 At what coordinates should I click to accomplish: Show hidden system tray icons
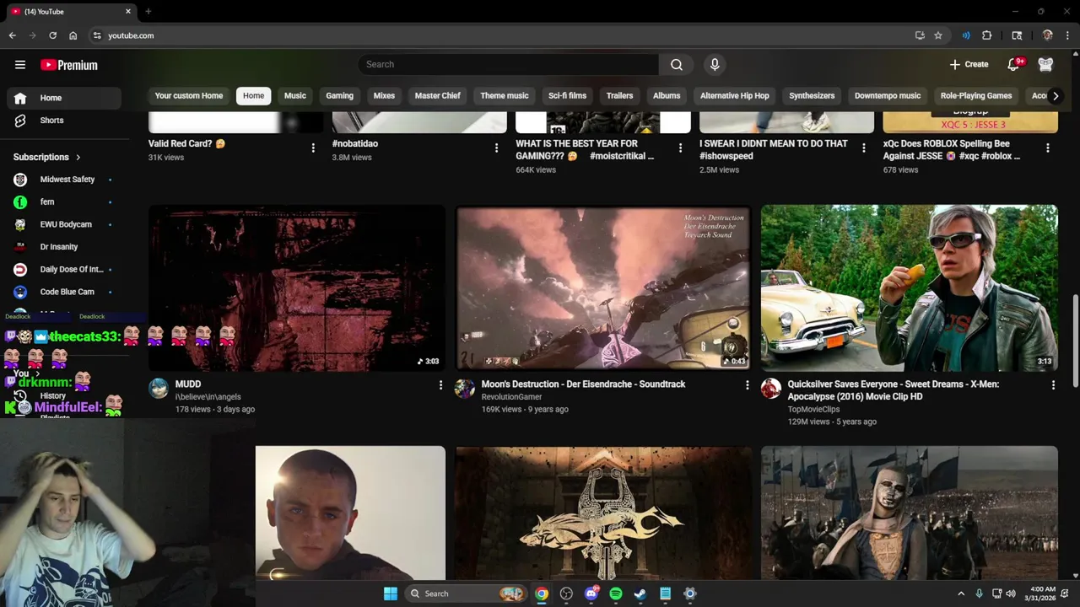pos(961,594)
